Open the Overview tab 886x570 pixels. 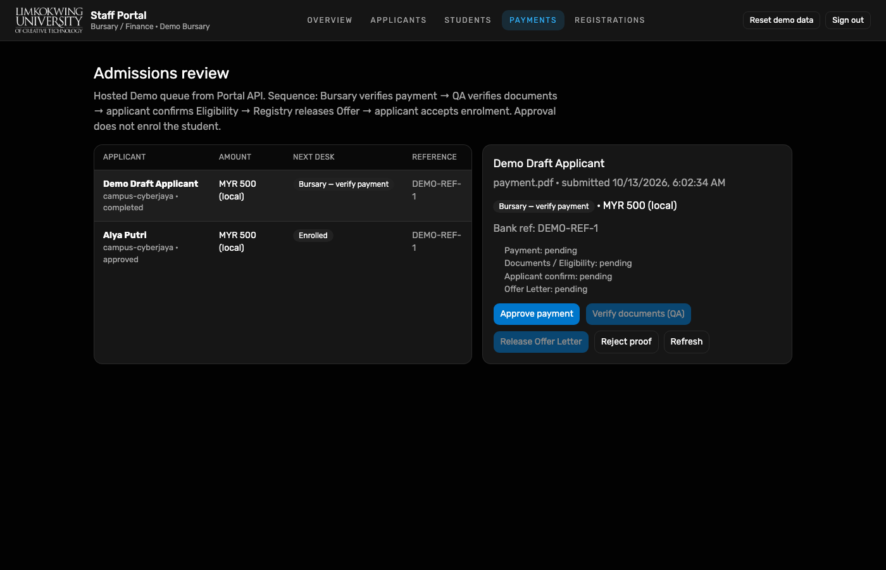[330, 20]
